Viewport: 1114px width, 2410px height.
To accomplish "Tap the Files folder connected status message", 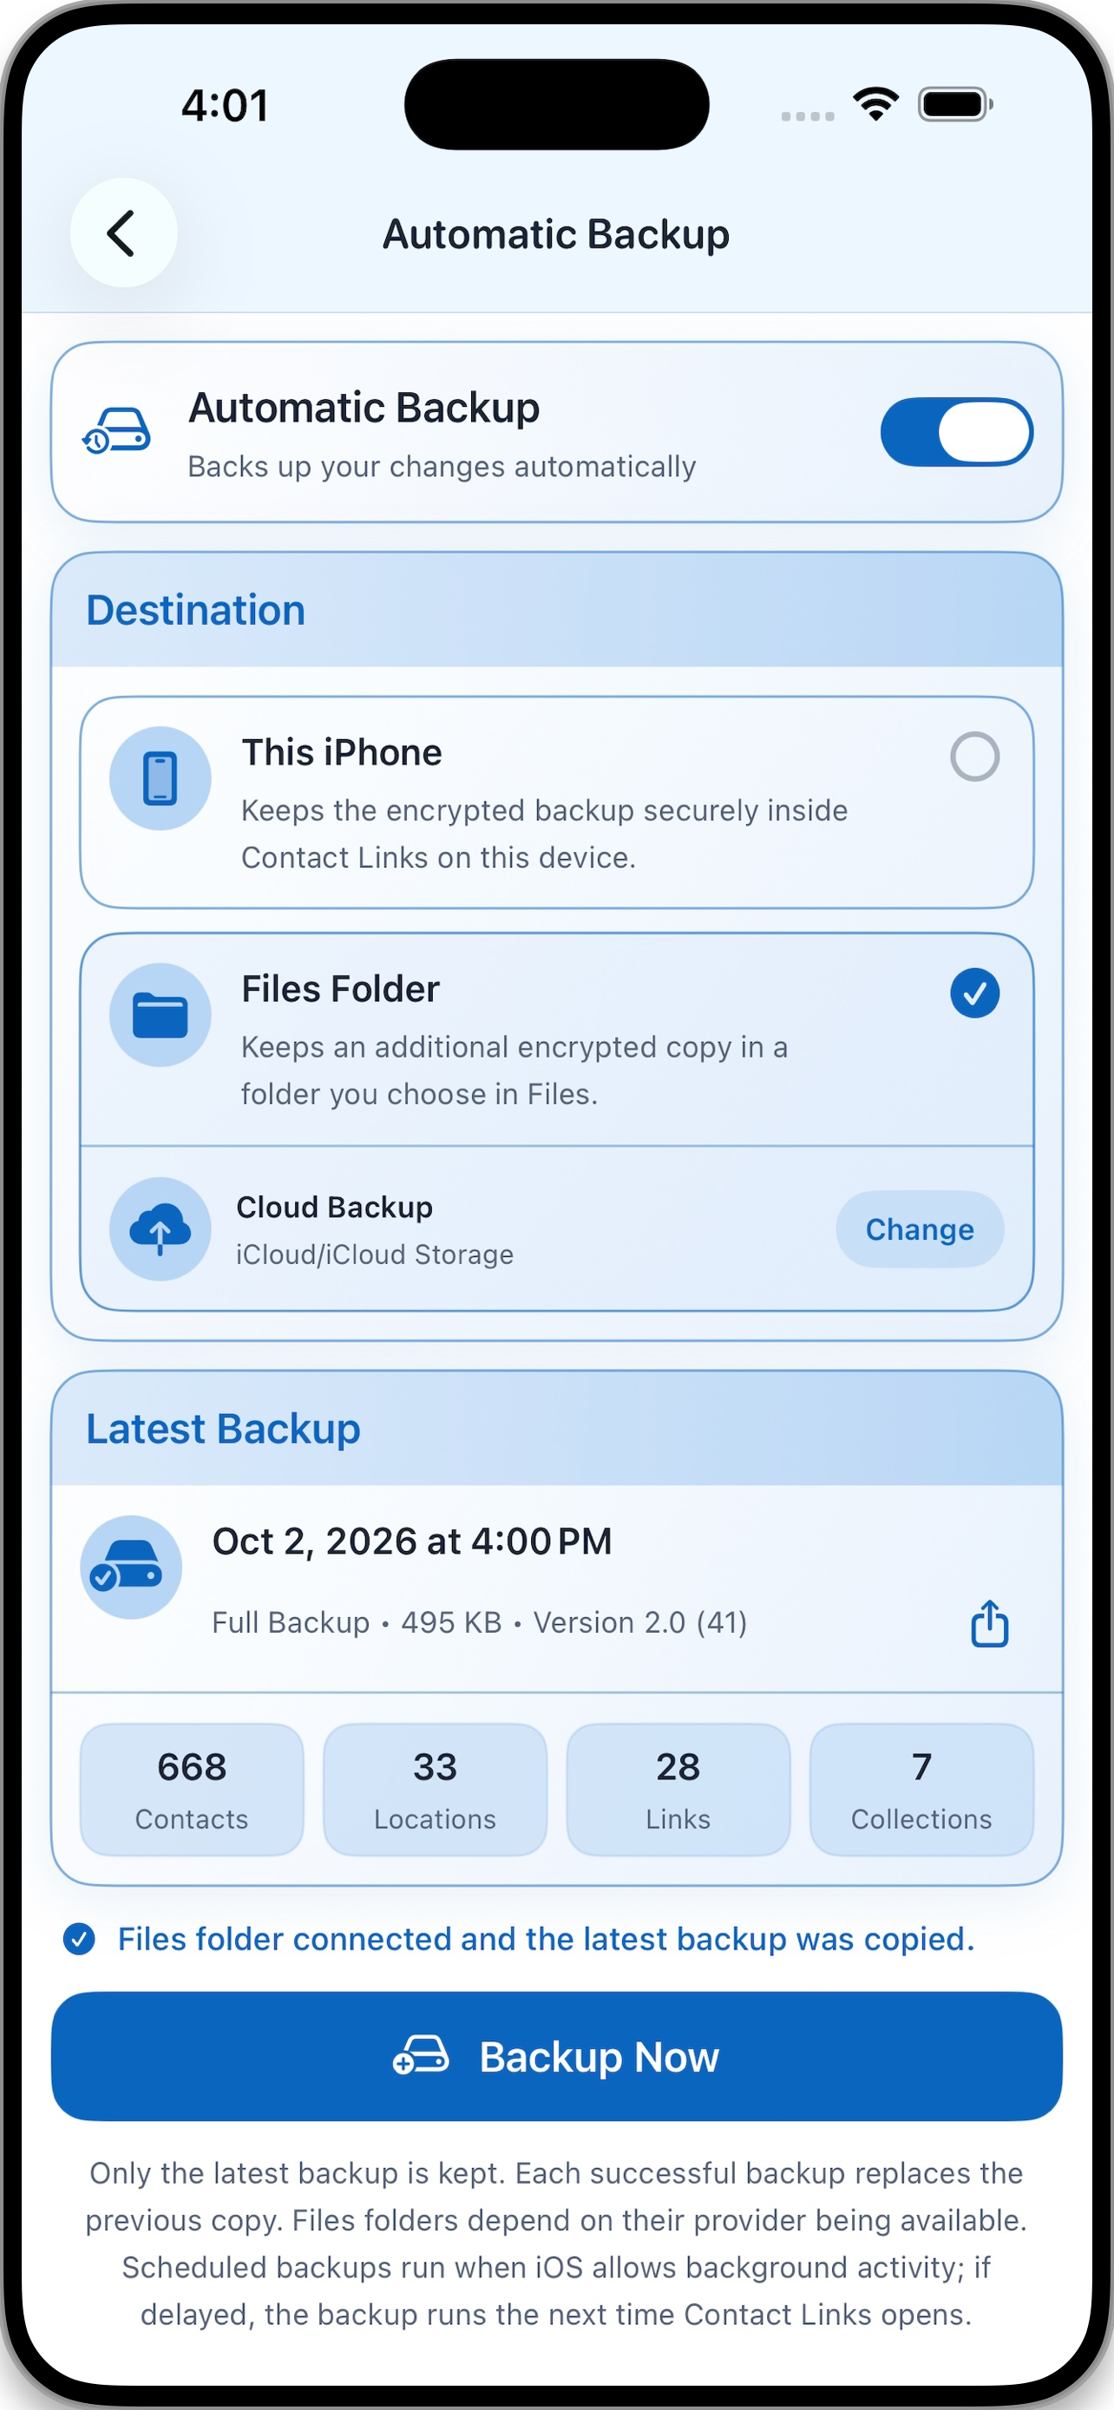I will pyautogui.click(x=547, y=1940).
